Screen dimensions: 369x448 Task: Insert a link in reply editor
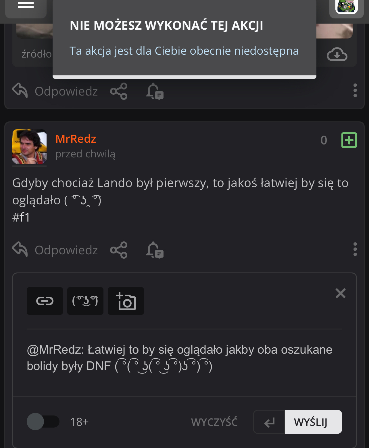(x=45, y=301)
